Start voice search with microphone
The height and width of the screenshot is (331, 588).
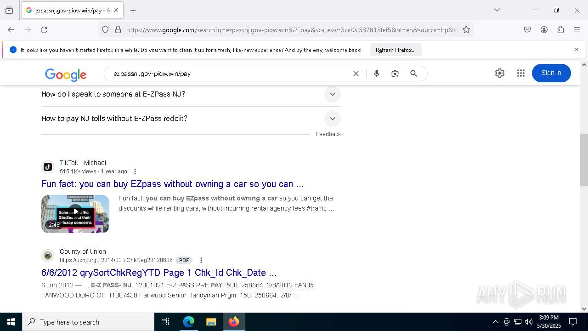(x=377, y=74)
